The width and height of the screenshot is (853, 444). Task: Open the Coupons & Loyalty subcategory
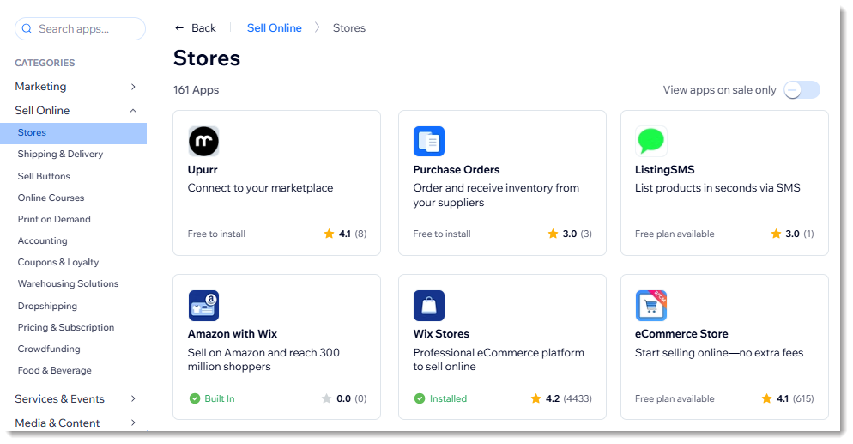click(x=58, y=263)
